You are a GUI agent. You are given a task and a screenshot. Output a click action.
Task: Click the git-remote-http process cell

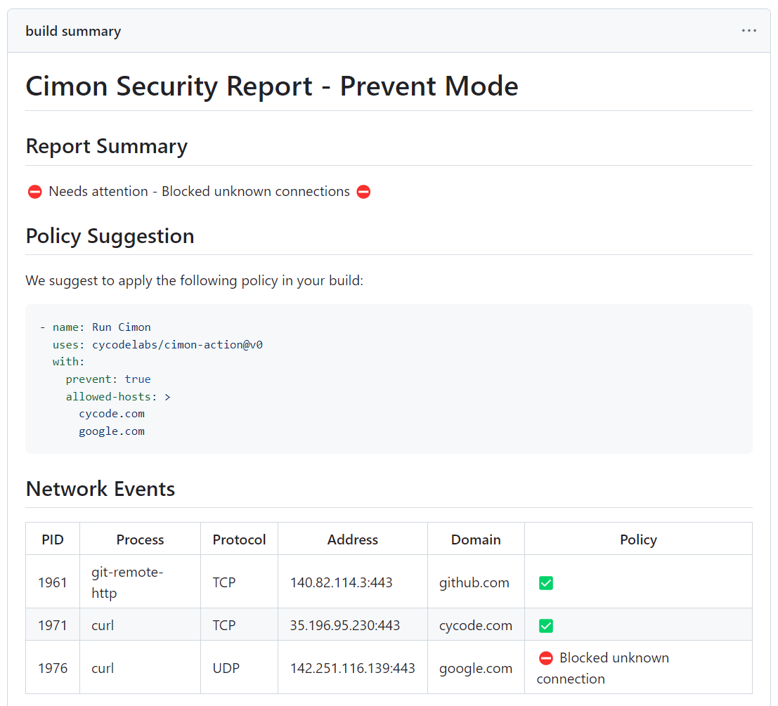(x=127, y=582)
